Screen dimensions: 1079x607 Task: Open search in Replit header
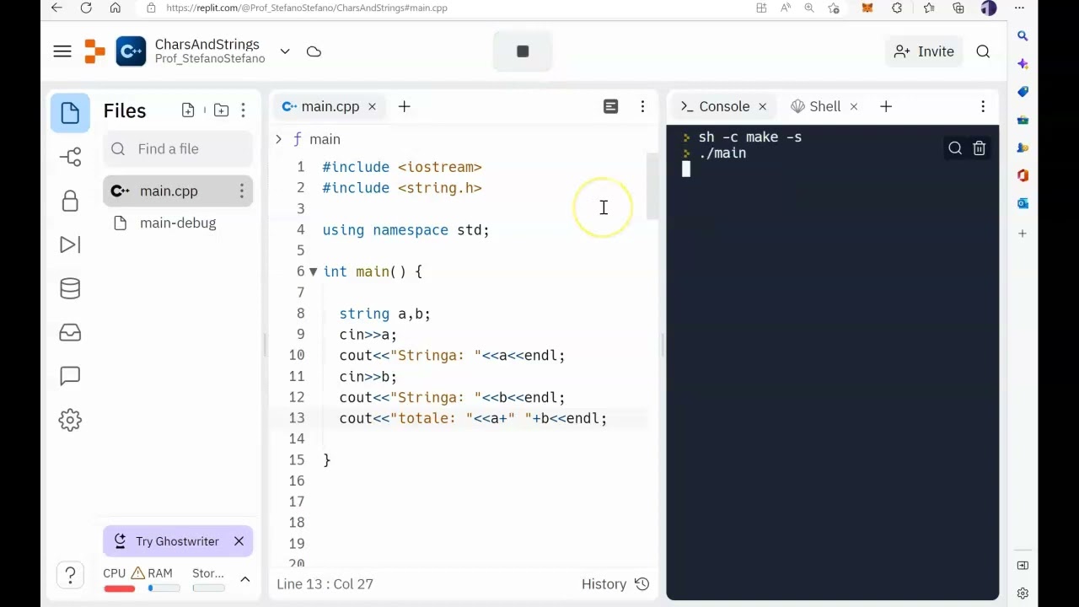[983, 51]
